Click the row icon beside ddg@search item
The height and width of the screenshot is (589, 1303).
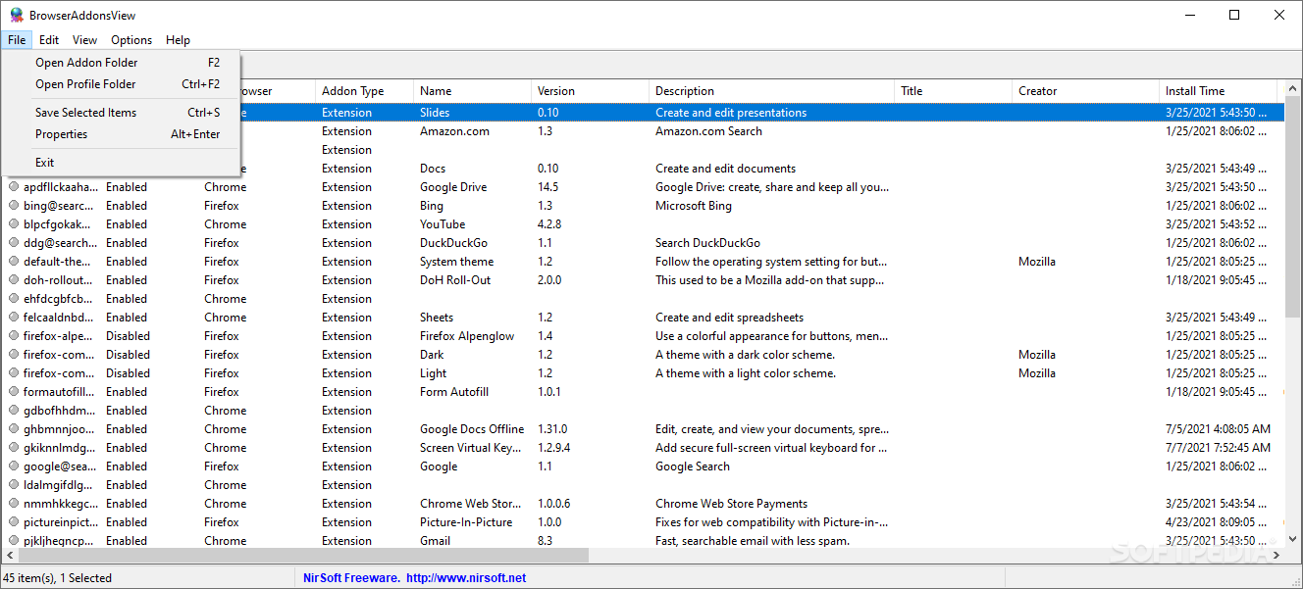pyautogui.click(x=14, y=243)
